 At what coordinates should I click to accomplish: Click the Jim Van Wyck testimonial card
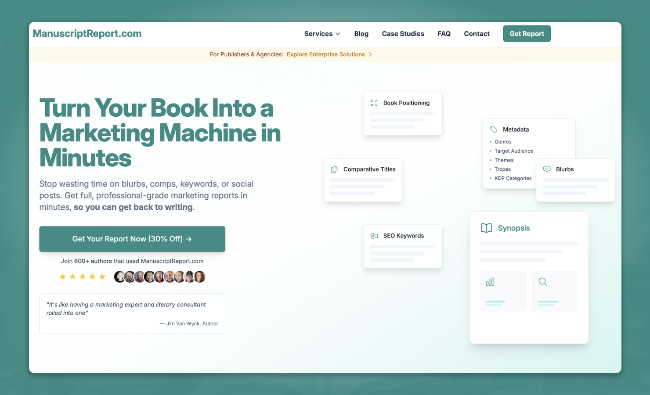(x=132, y=314)
